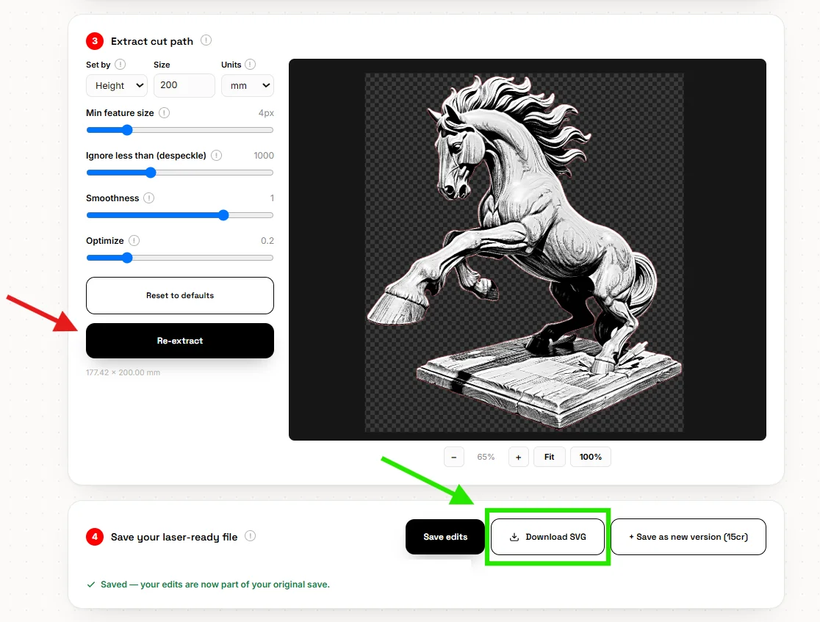Open Min feature size info icon

point(164,113)
